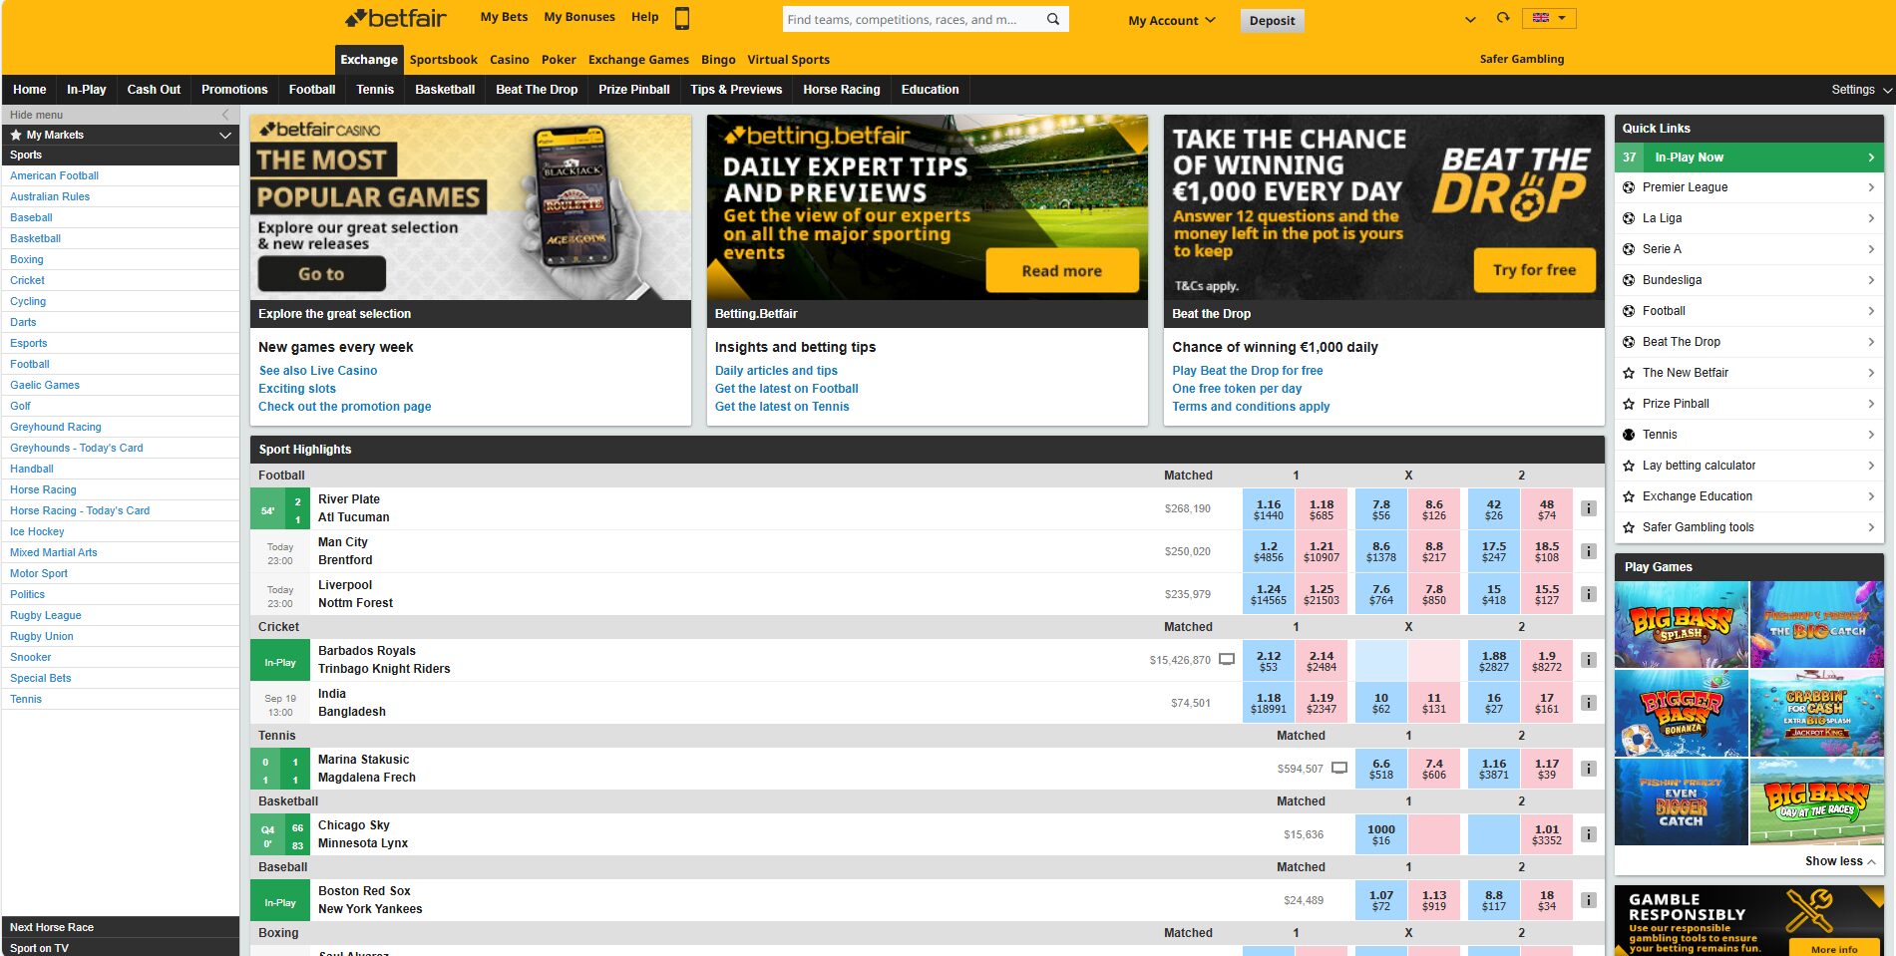This screenshot has width=1896, height=956.
Task: Select India back odds 1.18
Action: (x=1269, y=703)
